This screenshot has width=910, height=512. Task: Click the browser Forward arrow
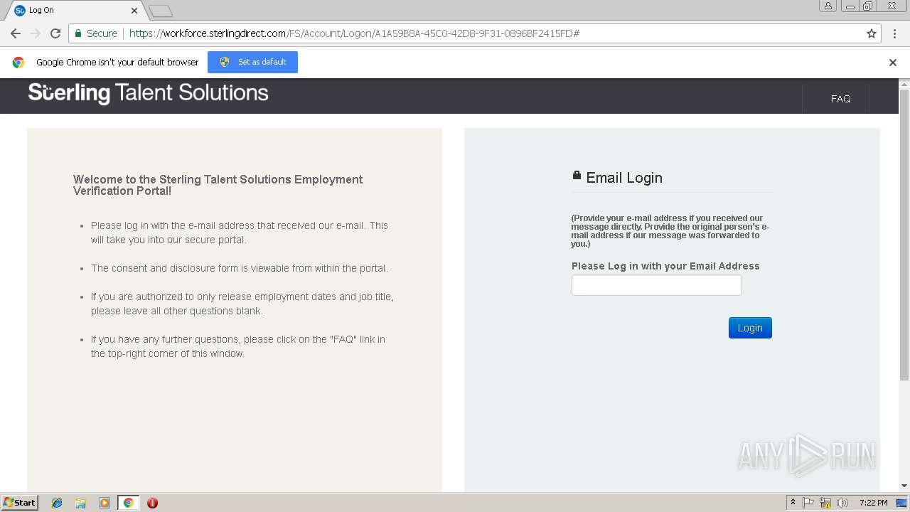(36, 33)
